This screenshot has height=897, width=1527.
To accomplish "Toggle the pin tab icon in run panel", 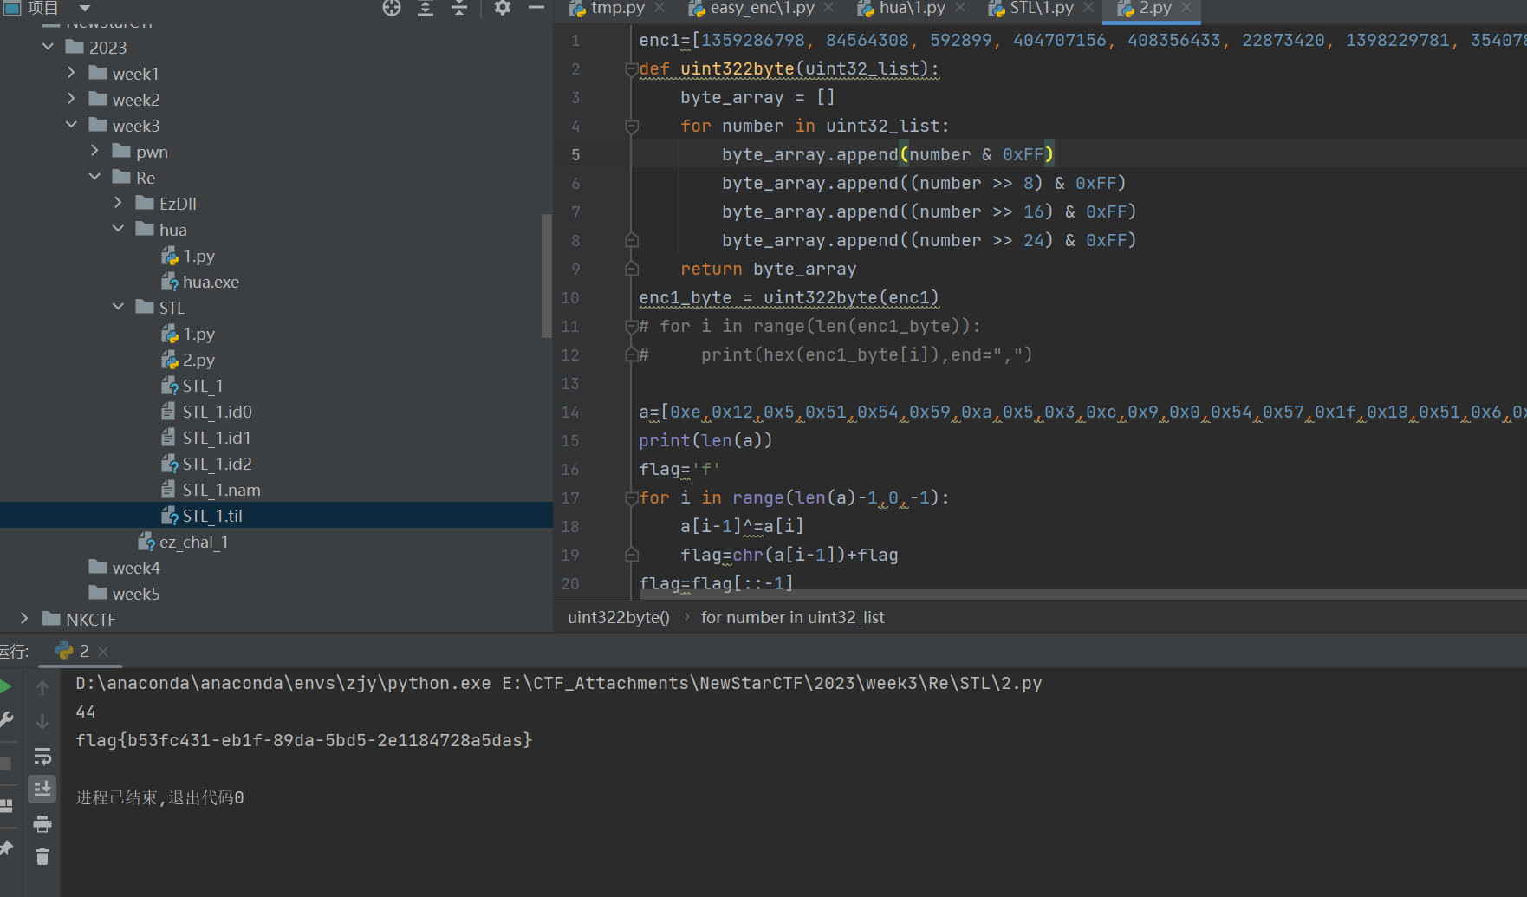I will point(6,847).
